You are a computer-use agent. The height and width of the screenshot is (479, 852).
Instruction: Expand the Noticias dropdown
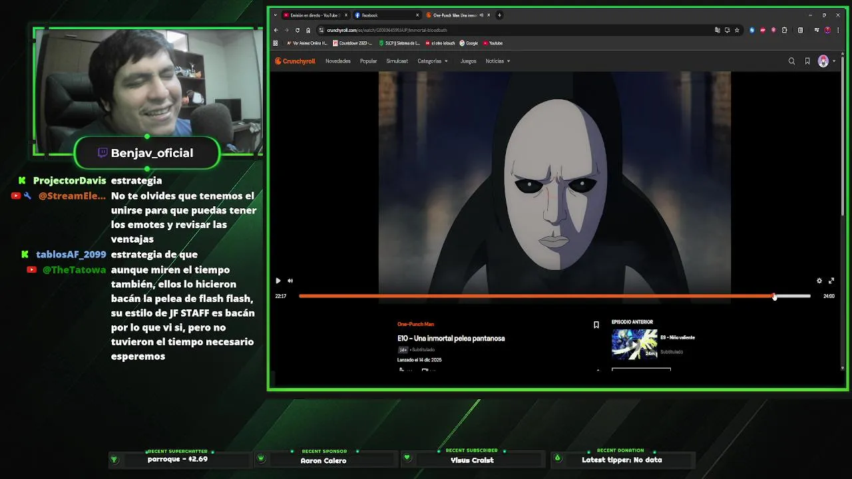[498, 61]
